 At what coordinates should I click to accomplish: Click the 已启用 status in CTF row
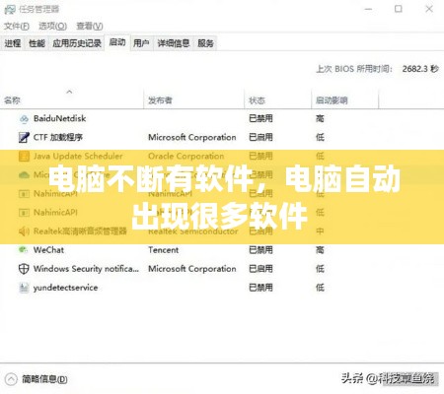pos(260,137)
